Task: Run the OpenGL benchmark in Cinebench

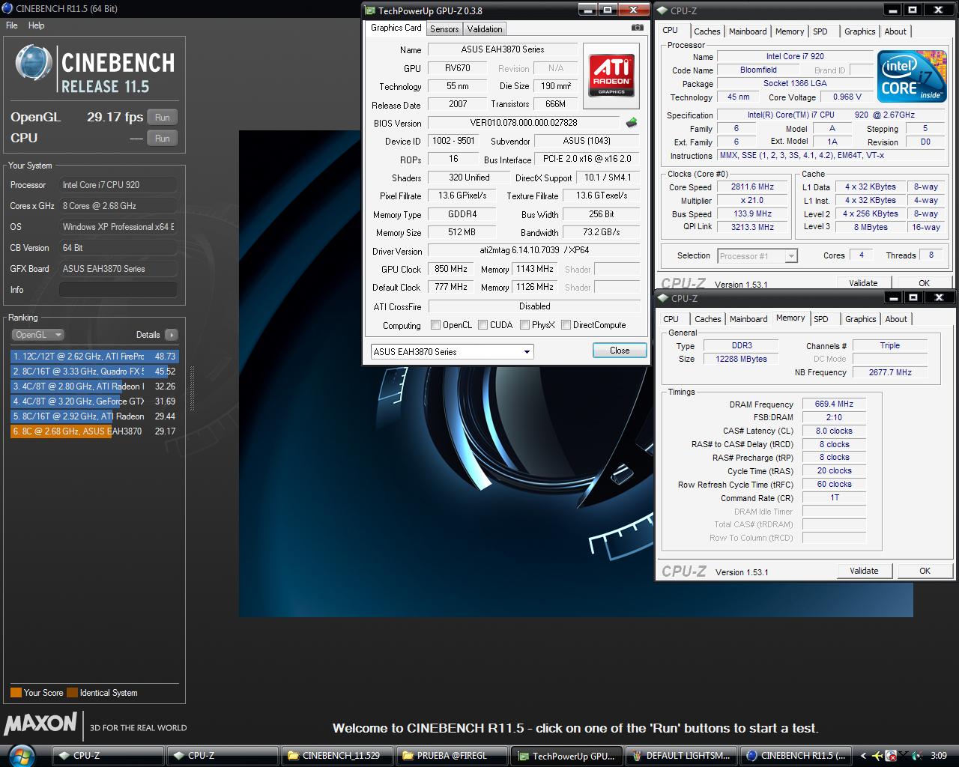Action: (x=163, y=118)
